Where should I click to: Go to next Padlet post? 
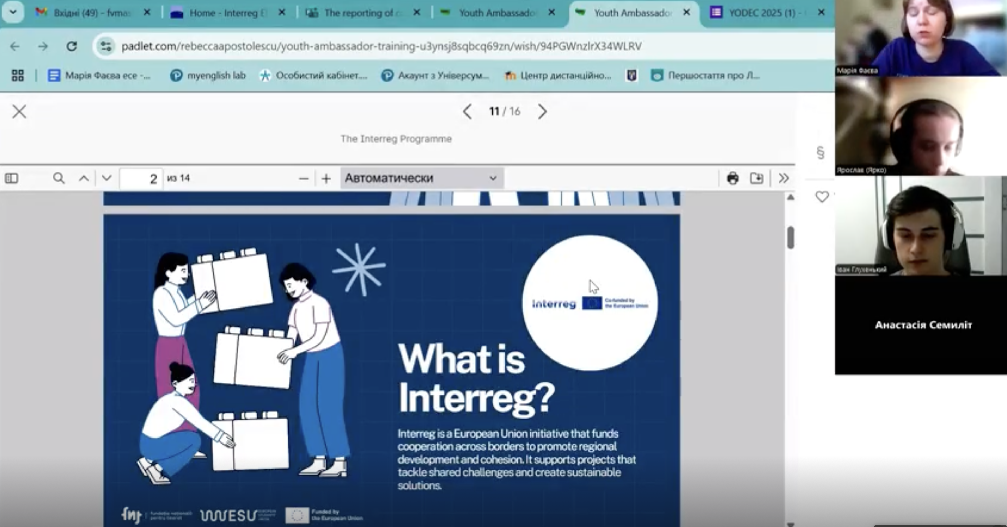tap(543, 112)
